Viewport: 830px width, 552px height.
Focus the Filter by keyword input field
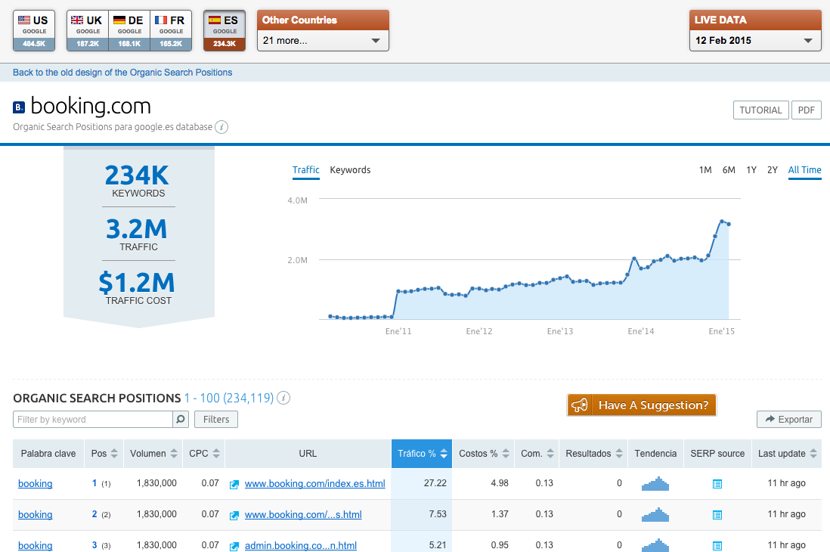coord(93,420)
